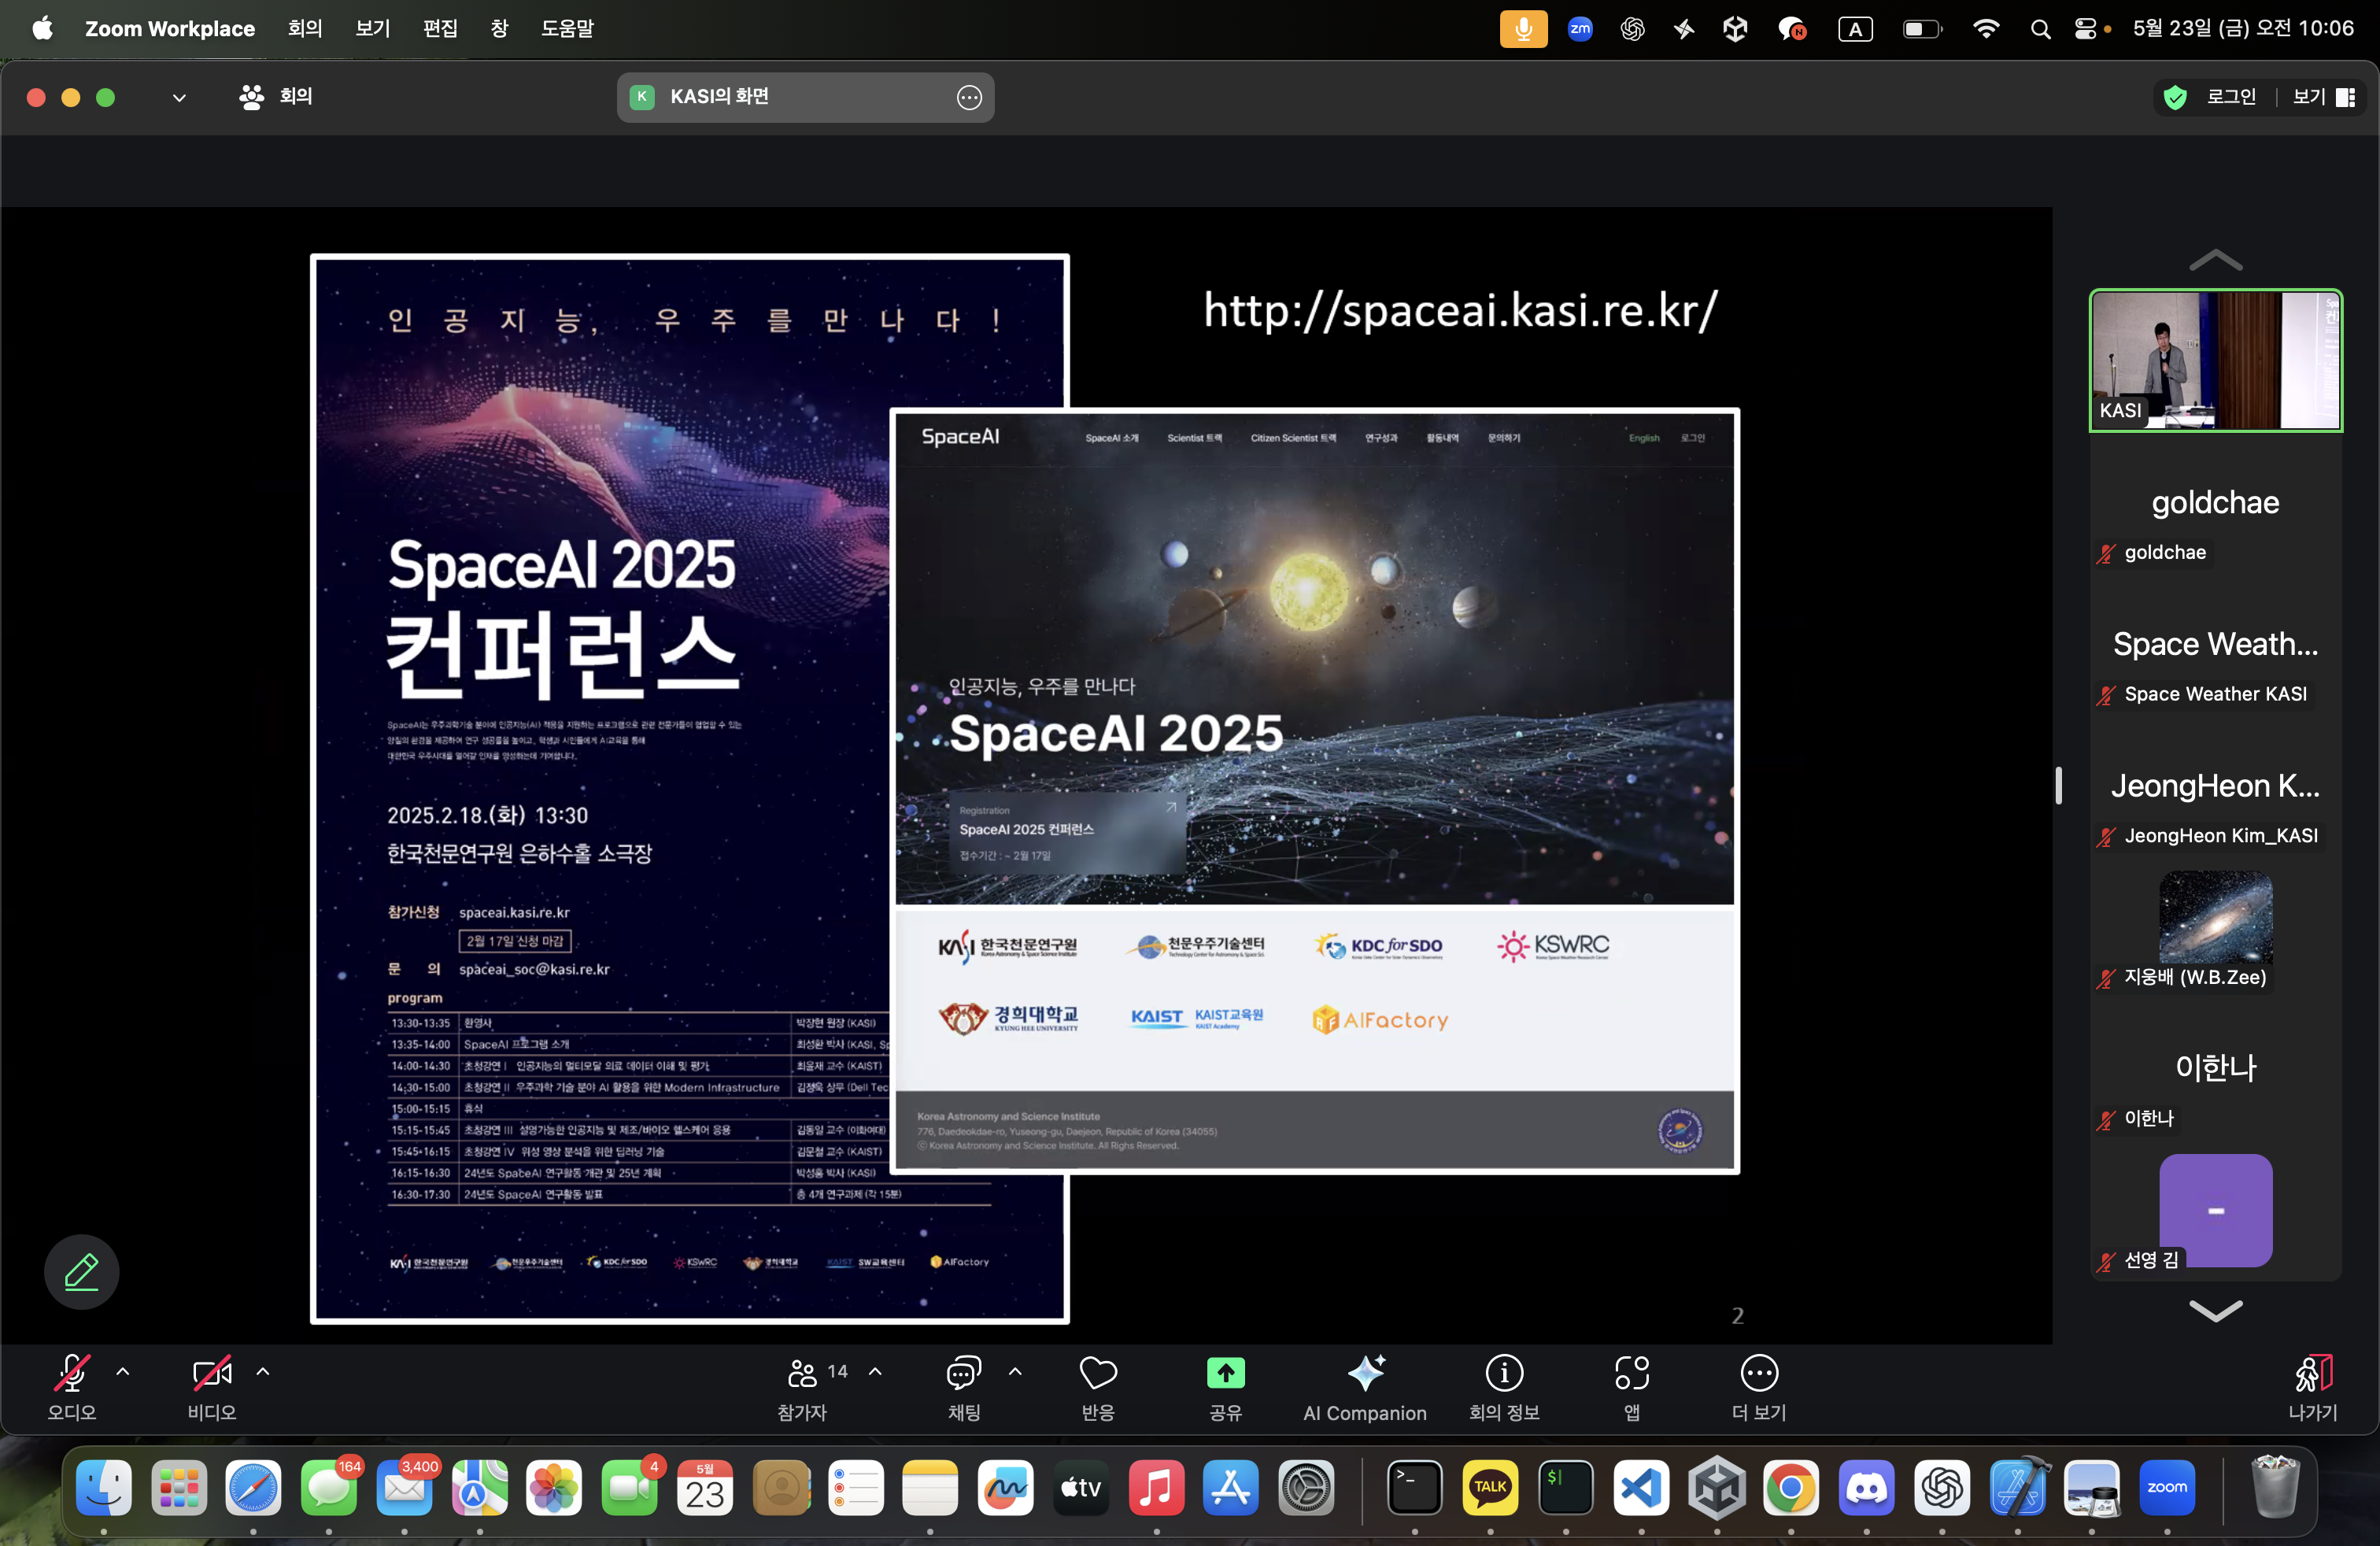Open 더 보기 more options
Image resolution: width=2380 pixels, height=1546 pixels.
point(1759,1386)
